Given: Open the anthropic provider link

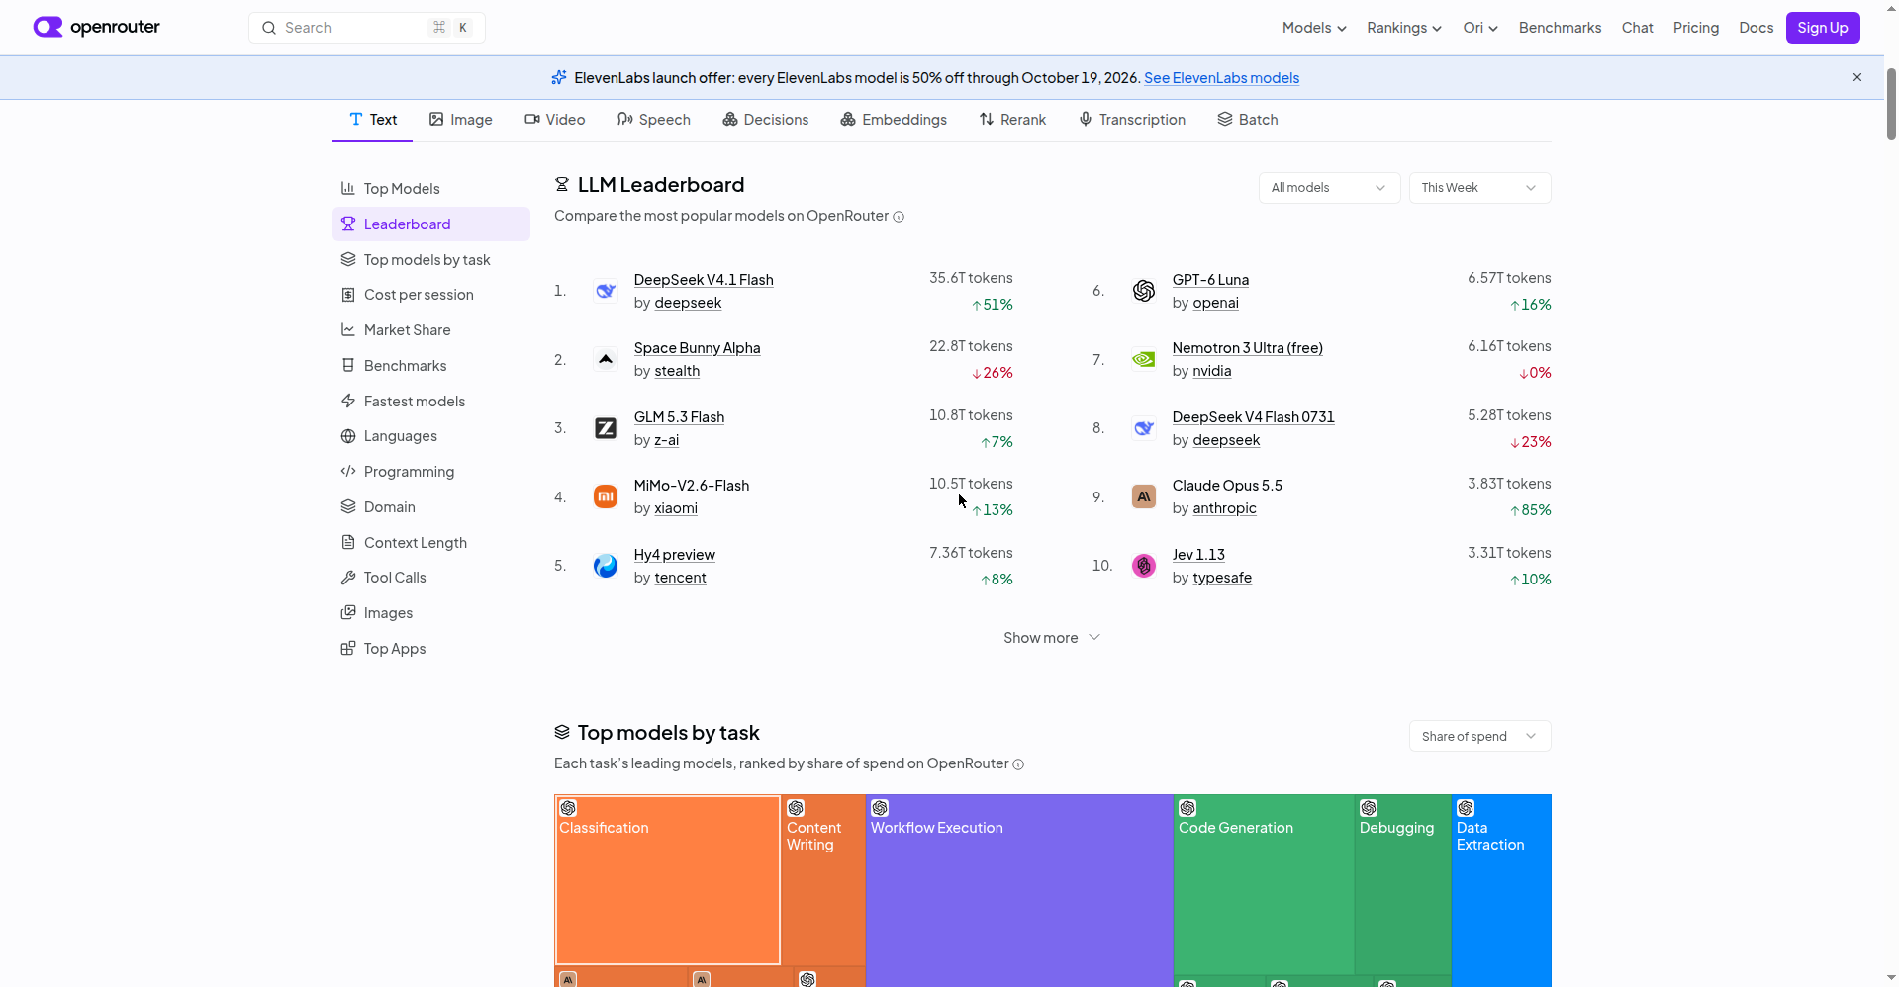Looking at the screenshot, I should [1224, 508].
